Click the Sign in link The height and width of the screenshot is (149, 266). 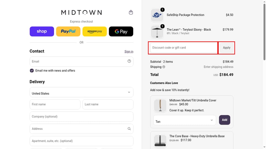(129, 52)
